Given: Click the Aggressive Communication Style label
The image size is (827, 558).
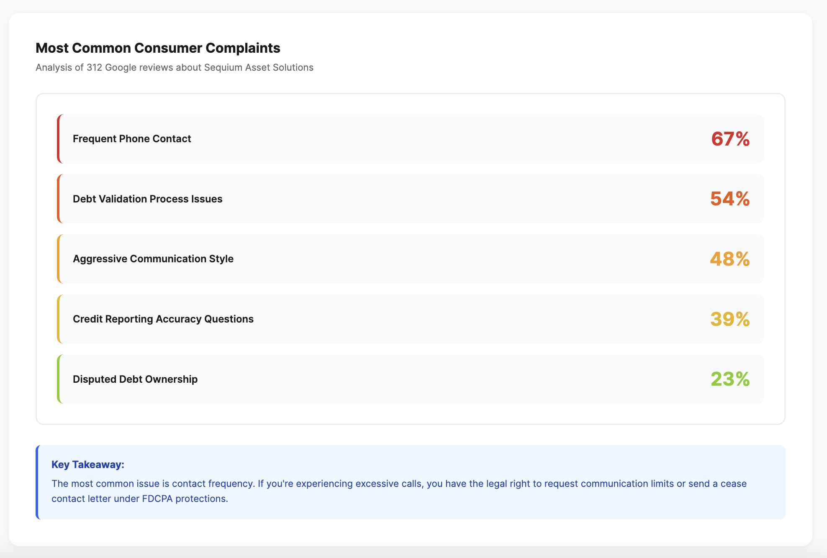Looking at the screenshot, I should coord(153,259).
